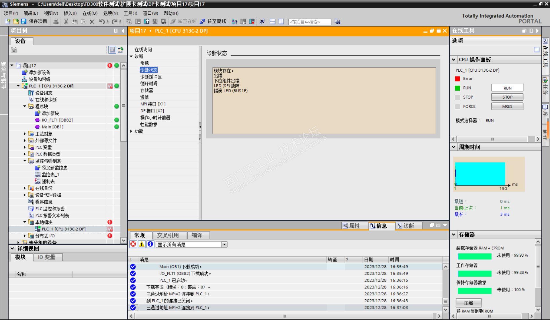Collapse the project tree panel arrow
This screenshot has width=550, height=320.
pos(123,31)
